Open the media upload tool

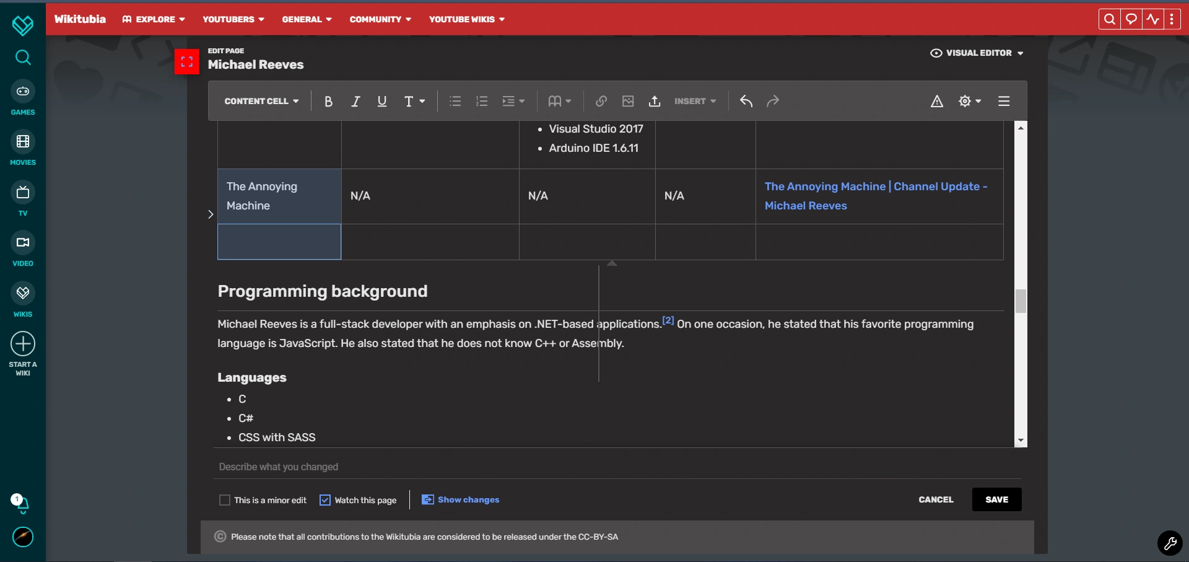655,101
